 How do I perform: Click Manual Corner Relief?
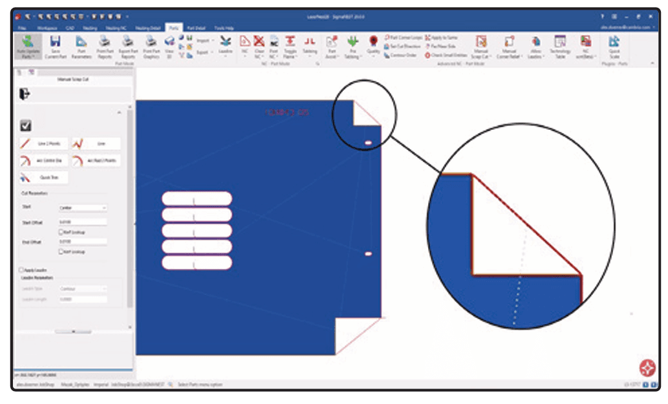point(509,47)
